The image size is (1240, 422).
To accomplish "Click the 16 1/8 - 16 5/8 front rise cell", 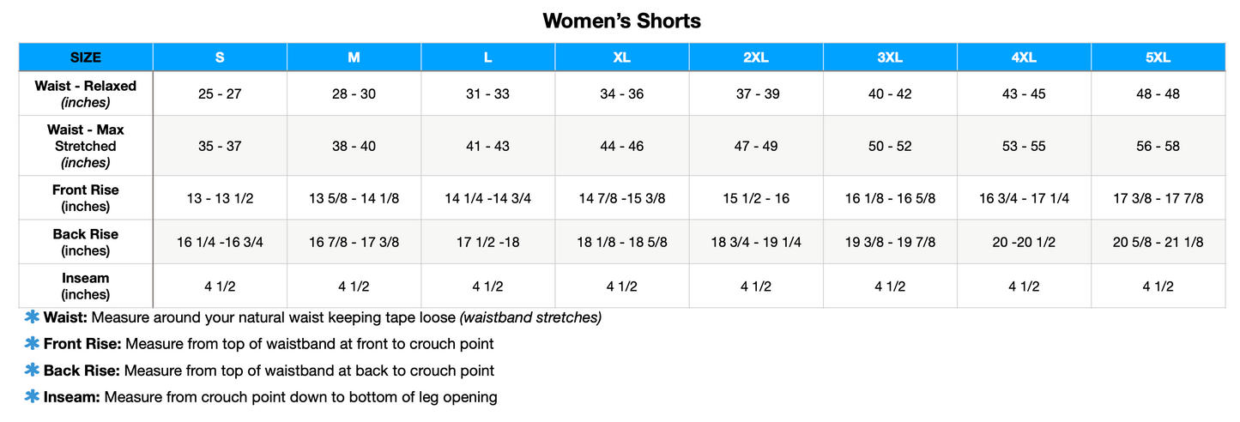I will [890, 198].
